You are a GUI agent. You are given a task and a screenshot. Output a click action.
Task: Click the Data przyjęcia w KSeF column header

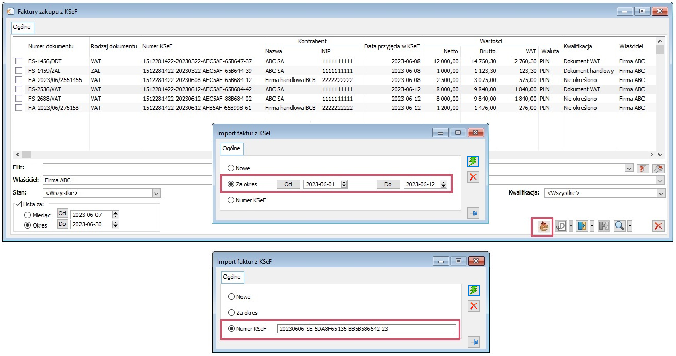pos(392,46)
